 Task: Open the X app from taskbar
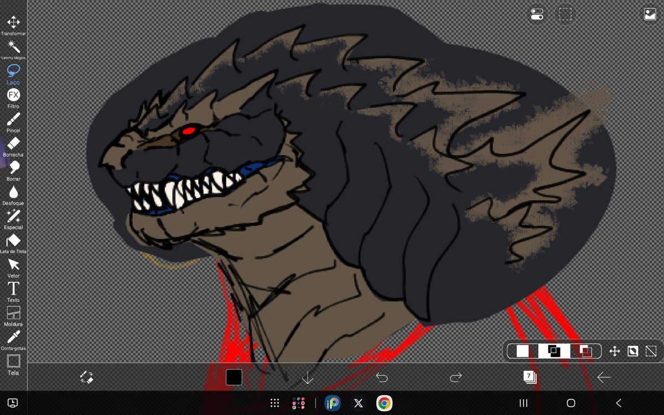point(359,403)
